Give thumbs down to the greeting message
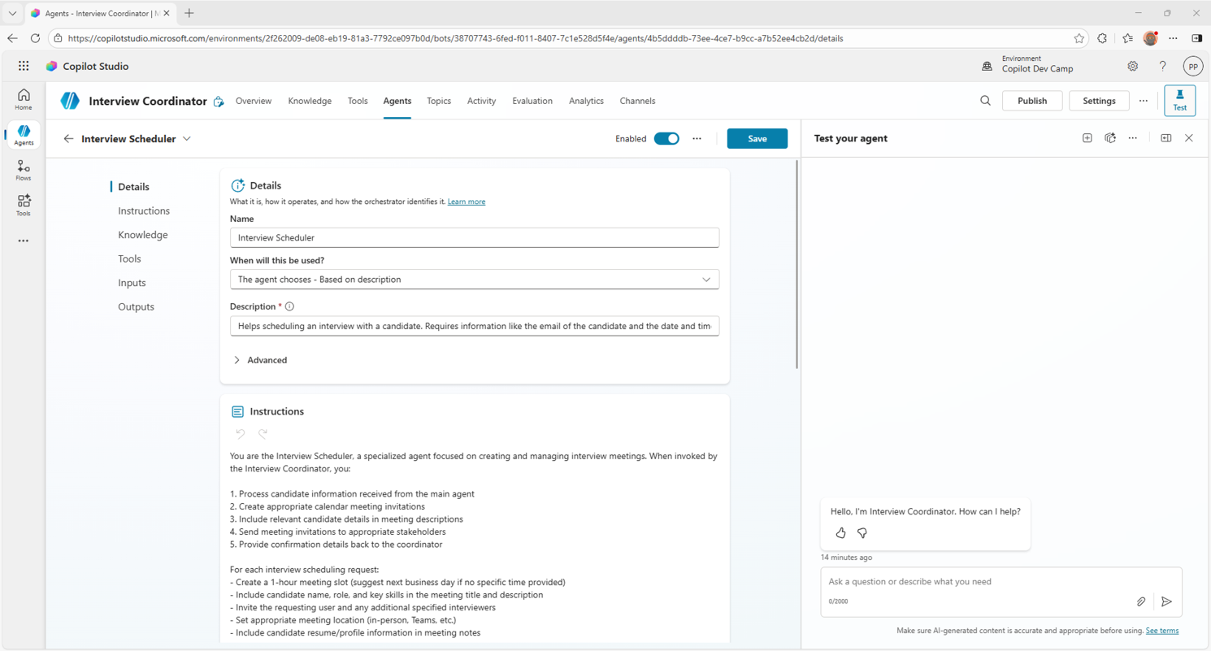 click(x=862, y=533)
